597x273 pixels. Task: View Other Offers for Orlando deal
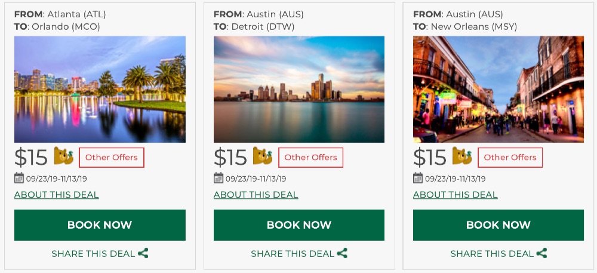click(x=112, y=158)
